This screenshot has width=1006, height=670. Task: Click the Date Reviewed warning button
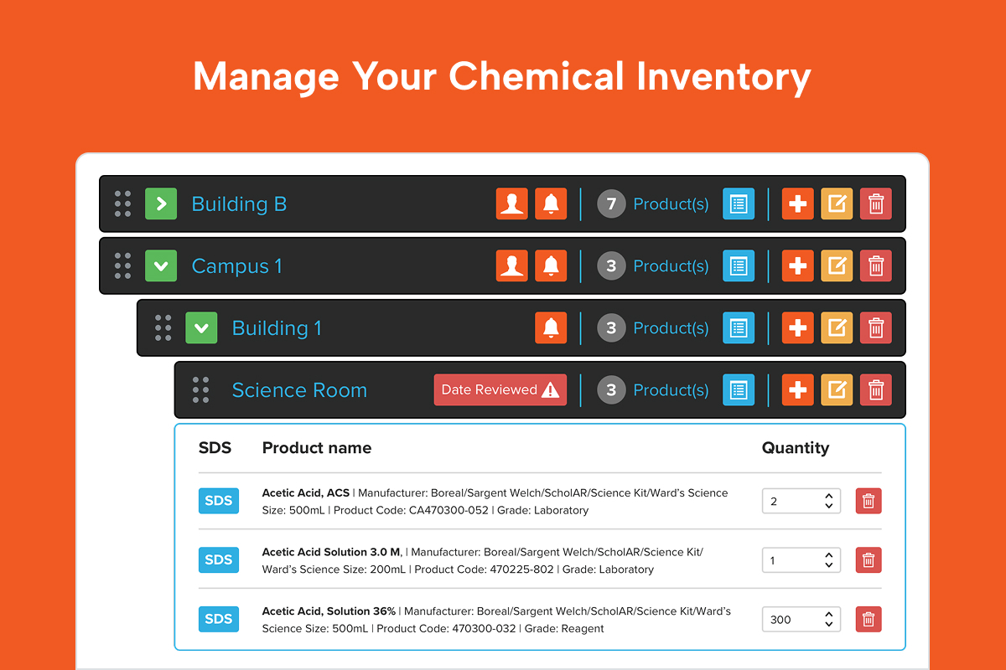(500, 389)
